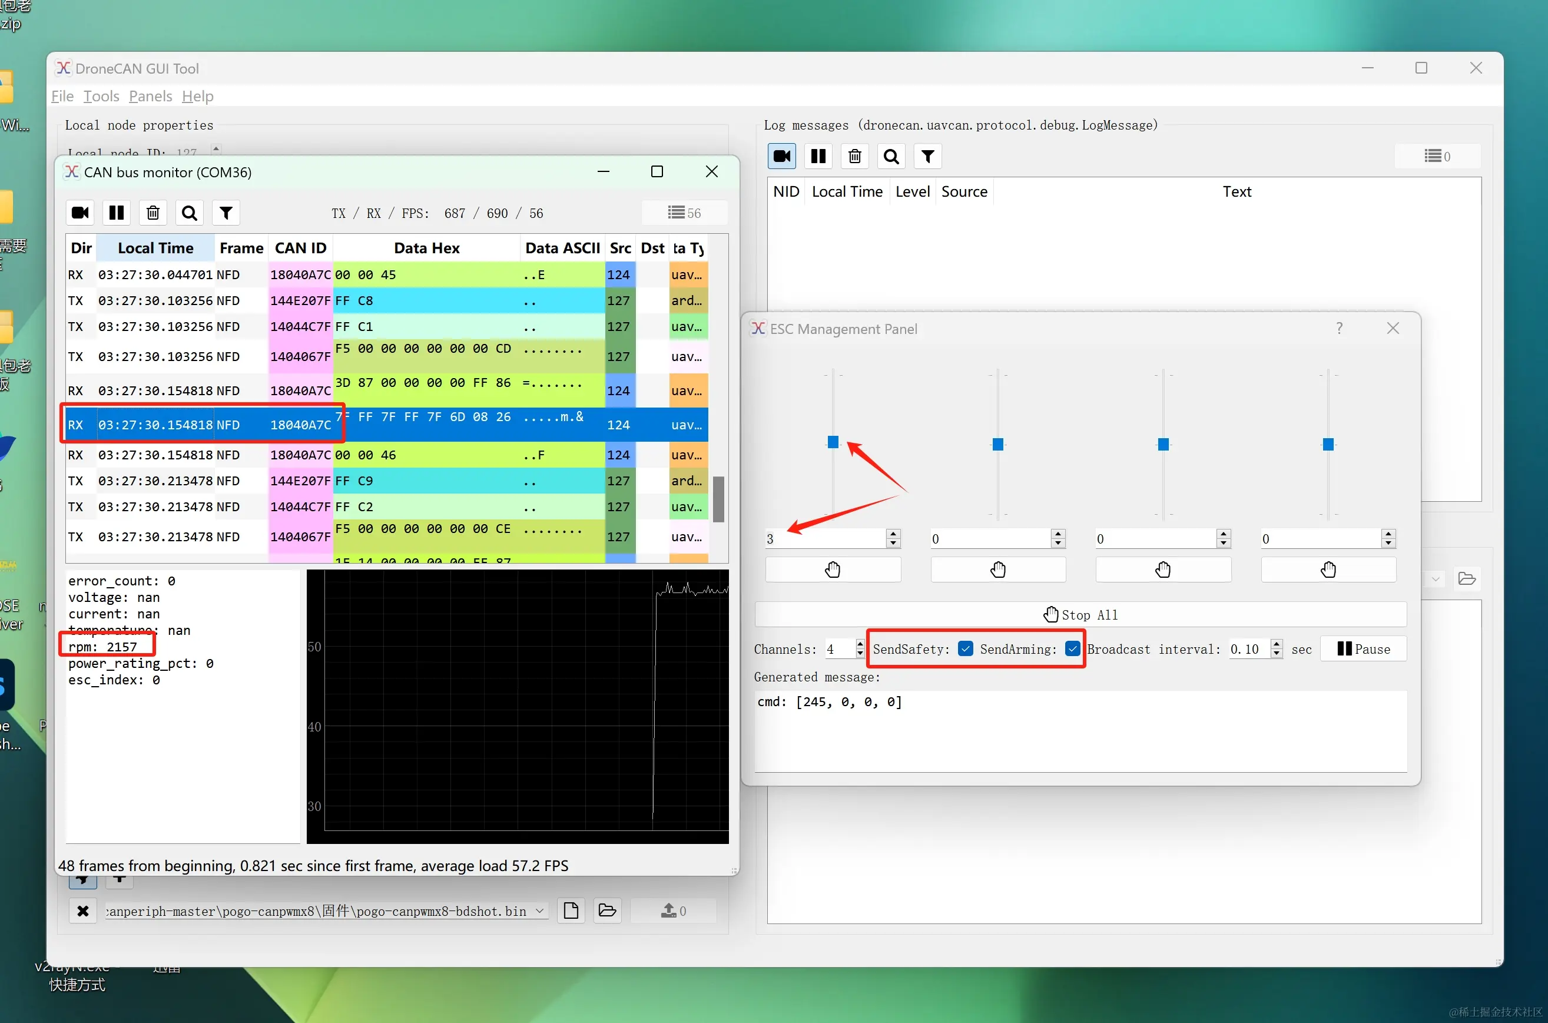Click the blank file icon beside firmware path
This screenshot has height=1023, width=1548.
[x=571, y=910]
